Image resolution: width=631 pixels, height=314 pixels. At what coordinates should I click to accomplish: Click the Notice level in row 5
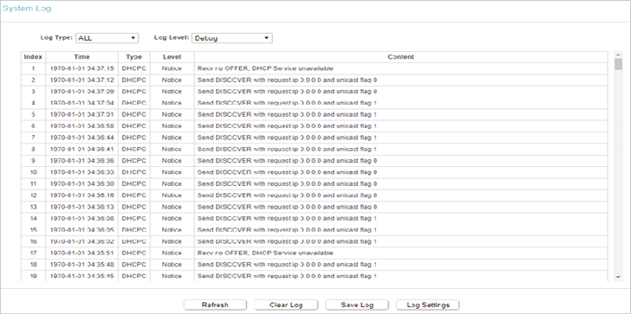tap(172, 115)
